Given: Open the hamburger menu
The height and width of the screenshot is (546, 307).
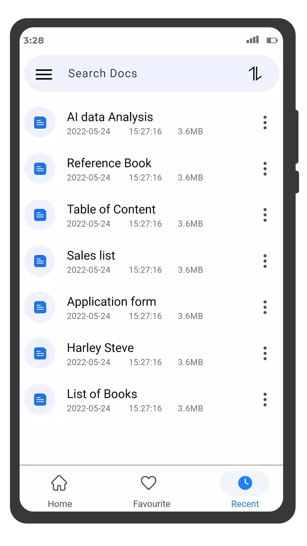Looking at the screenshot, I should [x=44, y=74].
